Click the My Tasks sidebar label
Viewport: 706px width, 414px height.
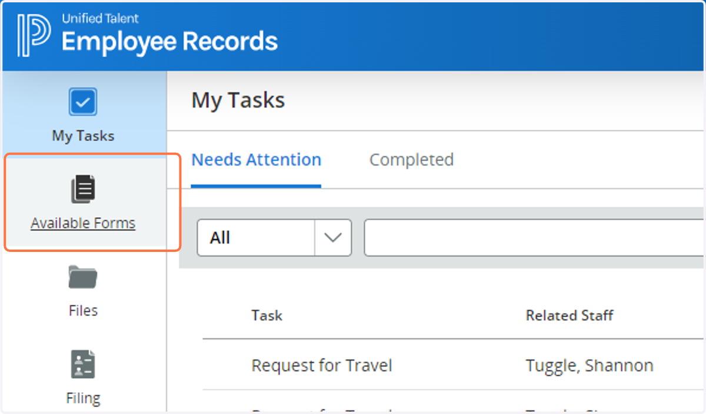coord(83,136)
